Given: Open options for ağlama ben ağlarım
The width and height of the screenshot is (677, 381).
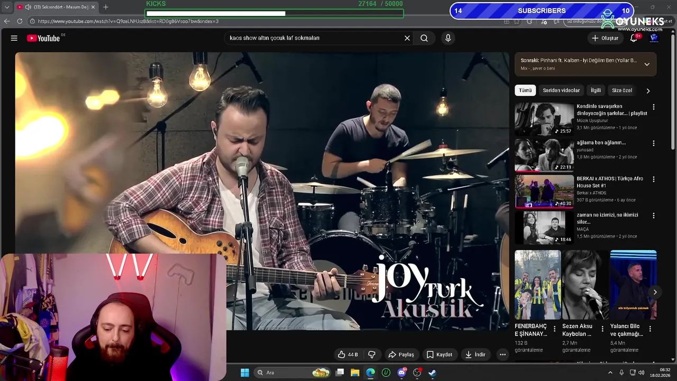Looking at the screenshot, I should 653,143.
